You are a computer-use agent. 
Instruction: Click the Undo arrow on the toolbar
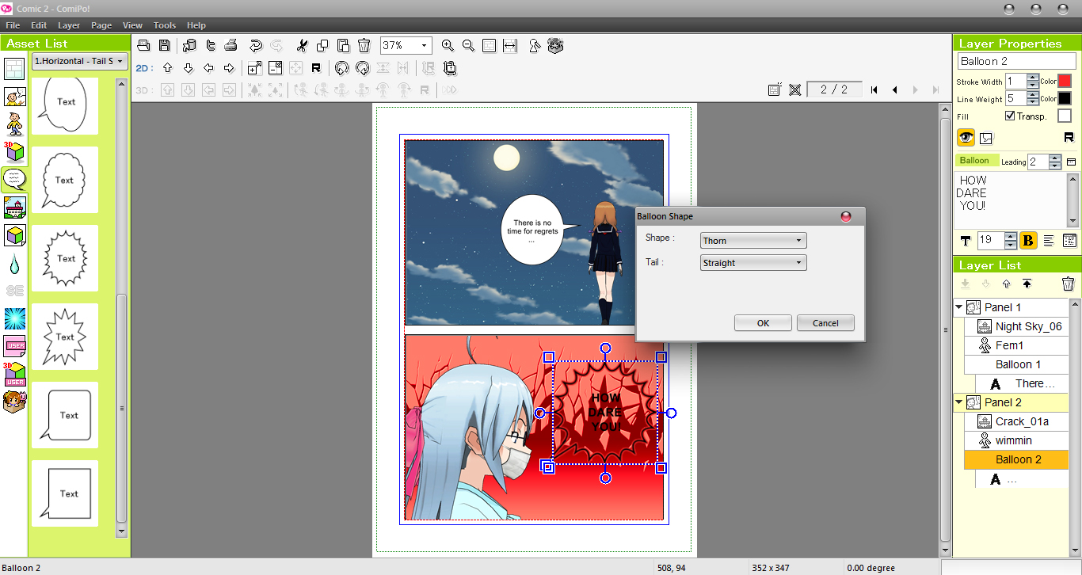[x=254, y=45]
